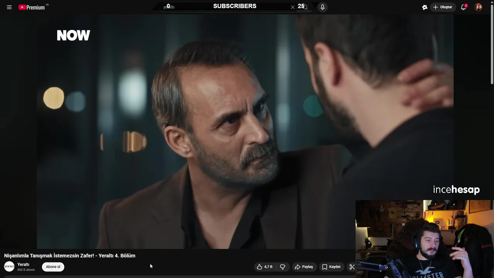Open the account avatar menu
494x278 pixels.
tap(478, 7)
